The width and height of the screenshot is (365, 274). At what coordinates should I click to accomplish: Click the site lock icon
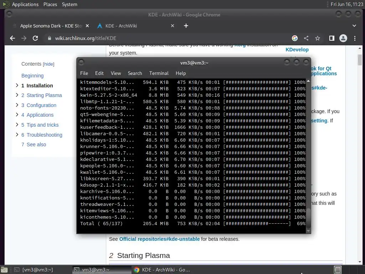click(49, 38)
